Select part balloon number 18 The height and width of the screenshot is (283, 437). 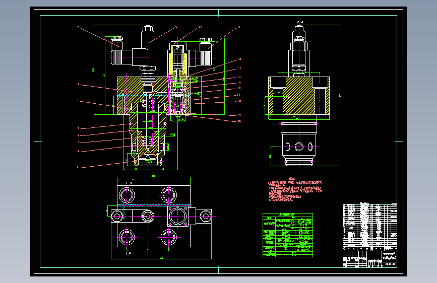[x=239, y=101]
